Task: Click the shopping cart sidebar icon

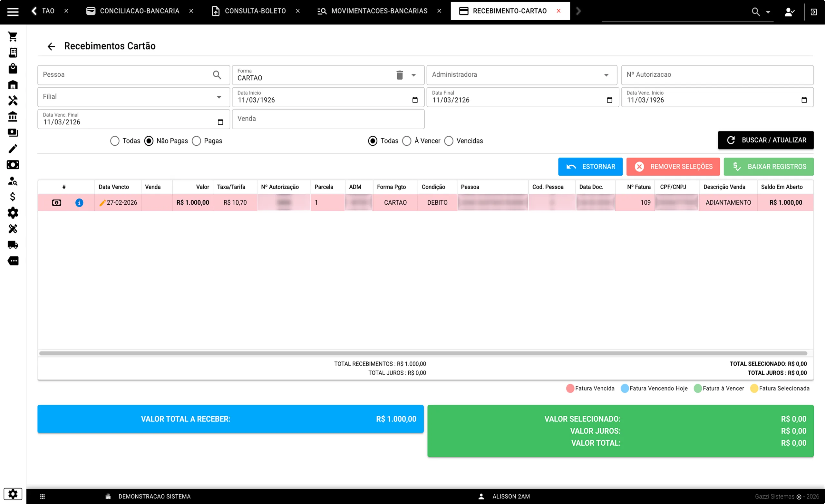Action: click(x=13, y=36)
